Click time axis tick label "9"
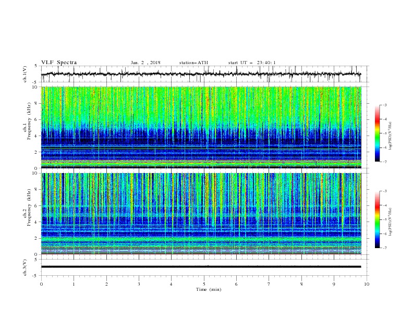The height and width of the screenshot is (319, 413). pos(334,284)
